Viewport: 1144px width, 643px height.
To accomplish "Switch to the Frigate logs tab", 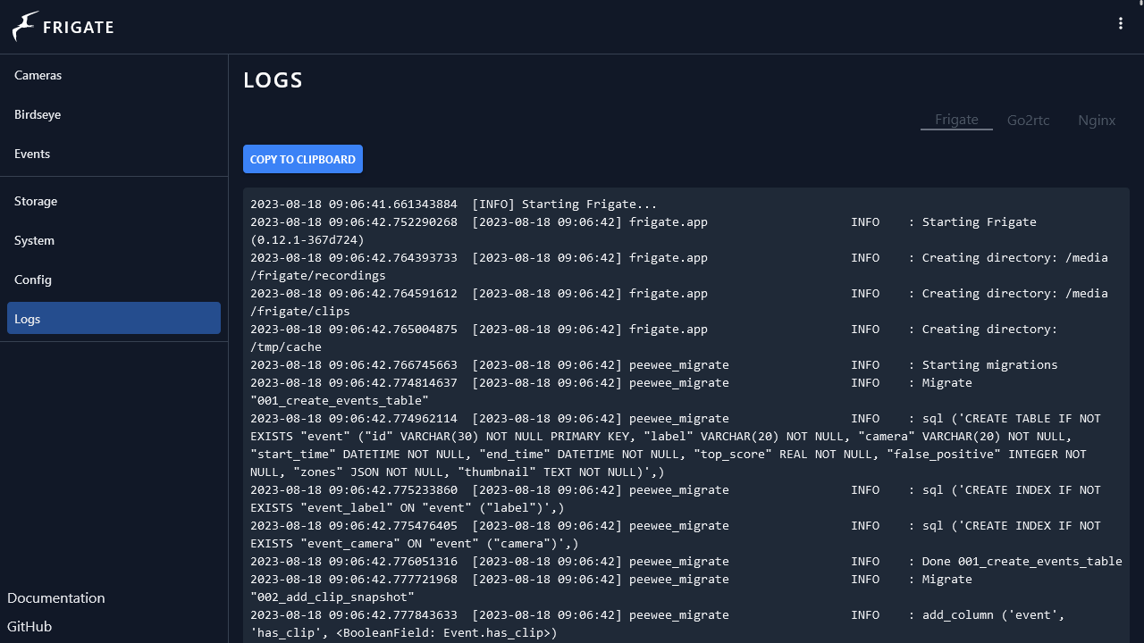I will (x=956, y=120).
